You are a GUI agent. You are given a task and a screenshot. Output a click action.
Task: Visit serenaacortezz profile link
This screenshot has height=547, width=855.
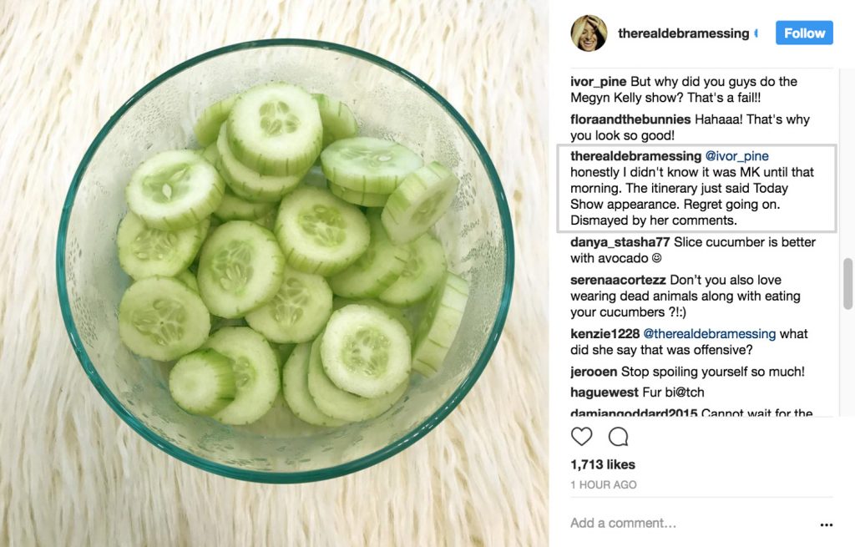[619, 280]
